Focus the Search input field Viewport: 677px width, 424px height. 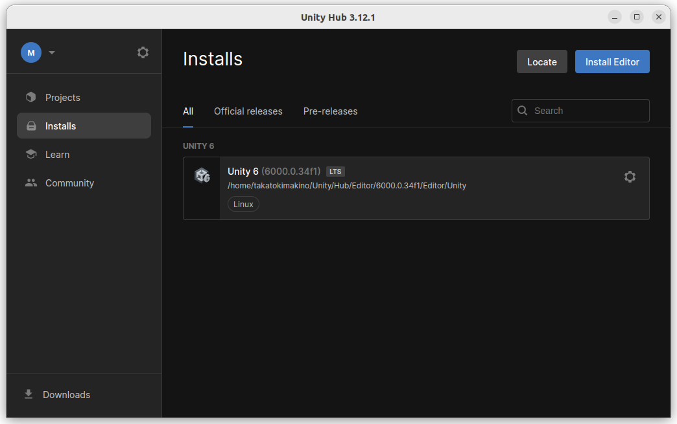[x=580, y=111]
